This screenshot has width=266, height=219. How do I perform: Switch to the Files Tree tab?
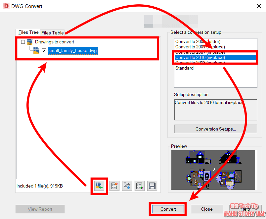point(28,32)
